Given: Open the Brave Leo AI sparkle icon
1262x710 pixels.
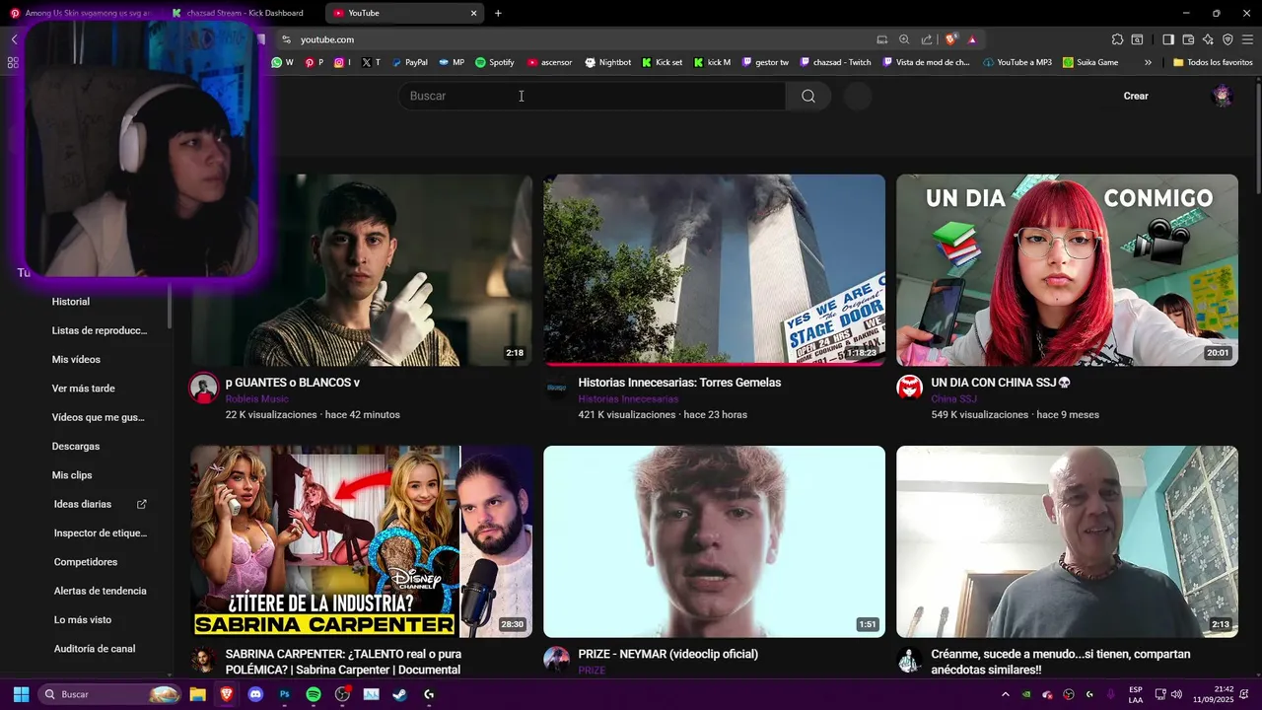Looking at the screenshot, I should click(1208, 39).
